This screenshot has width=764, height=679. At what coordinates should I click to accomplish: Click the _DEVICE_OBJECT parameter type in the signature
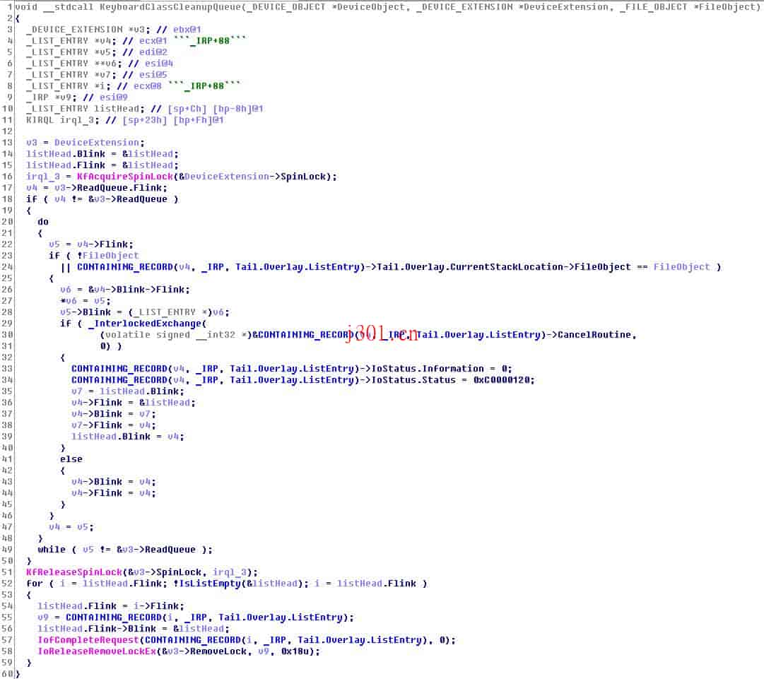pos(288,7)
